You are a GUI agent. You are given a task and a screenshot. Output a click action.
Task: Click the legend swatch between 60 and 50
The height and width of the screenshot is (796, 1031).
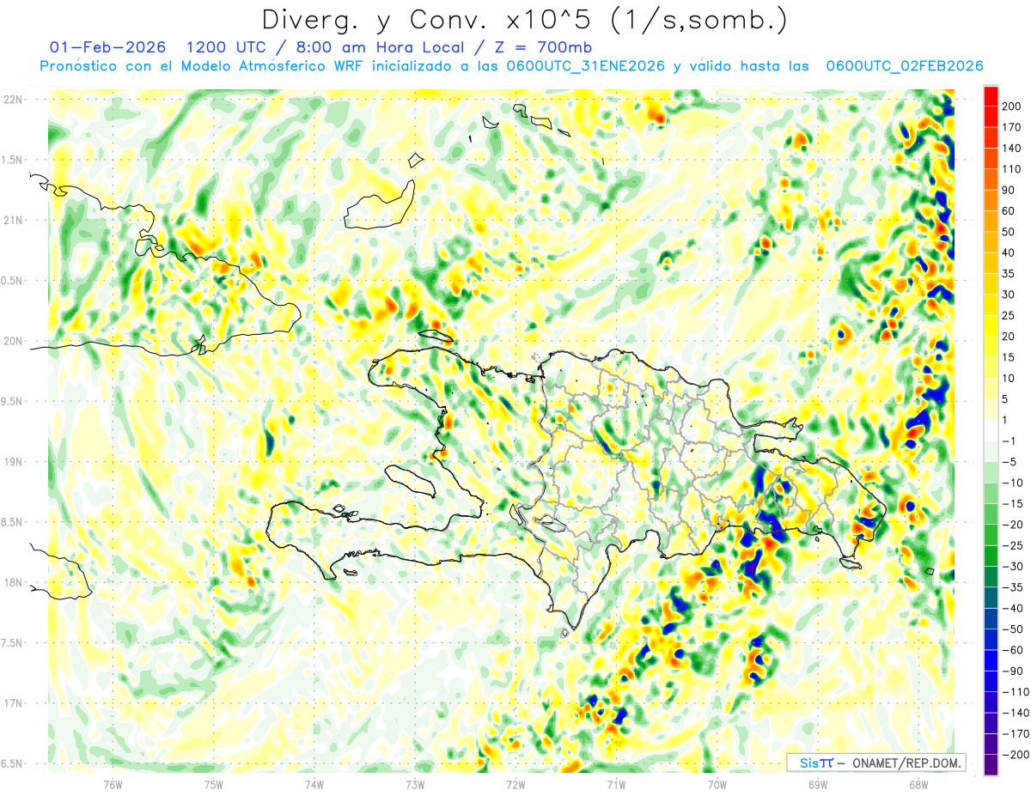click(991, 222)
